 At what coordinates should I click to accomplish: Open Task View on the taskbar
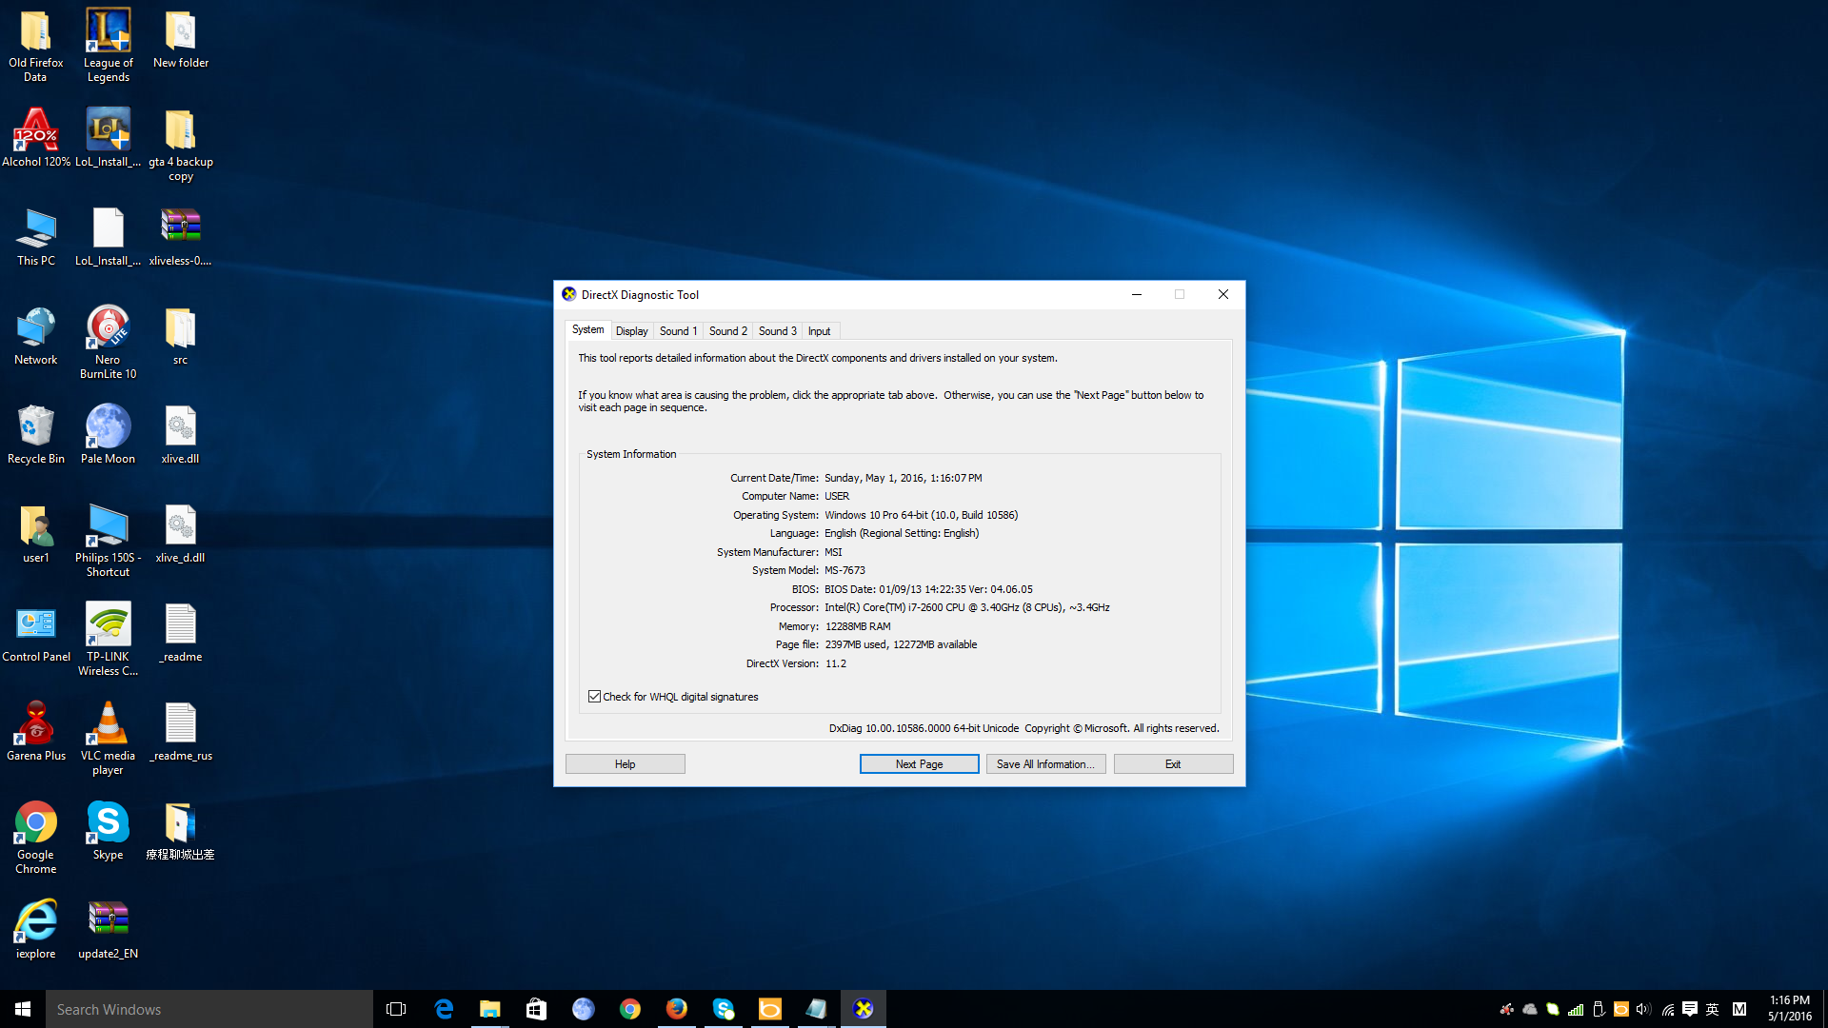point(396,1009)
